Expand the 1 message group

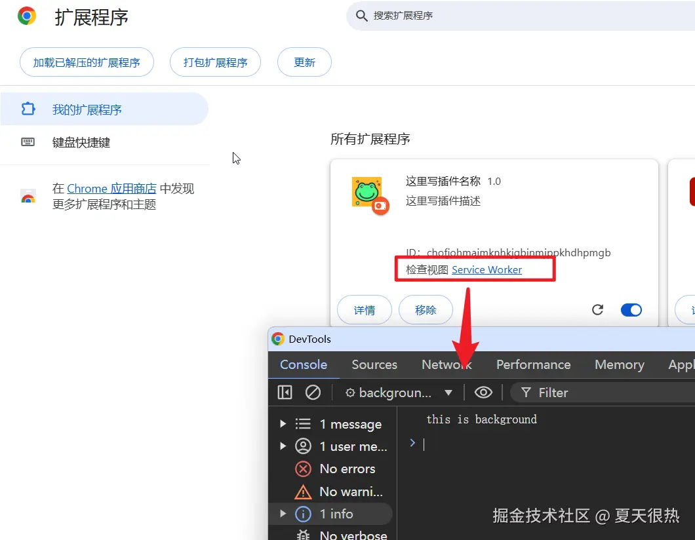tap(283, 424)
